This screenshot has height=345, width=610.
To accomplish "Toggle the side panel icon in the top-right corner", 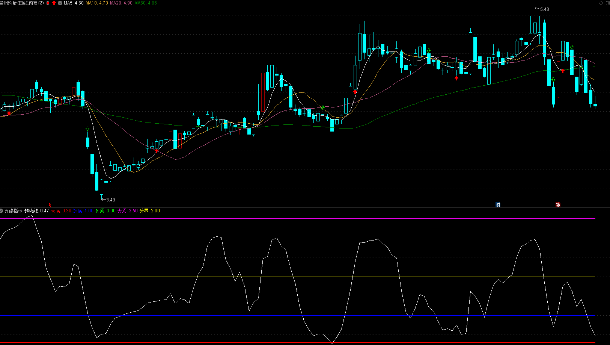I will click(x=608, y=3).
